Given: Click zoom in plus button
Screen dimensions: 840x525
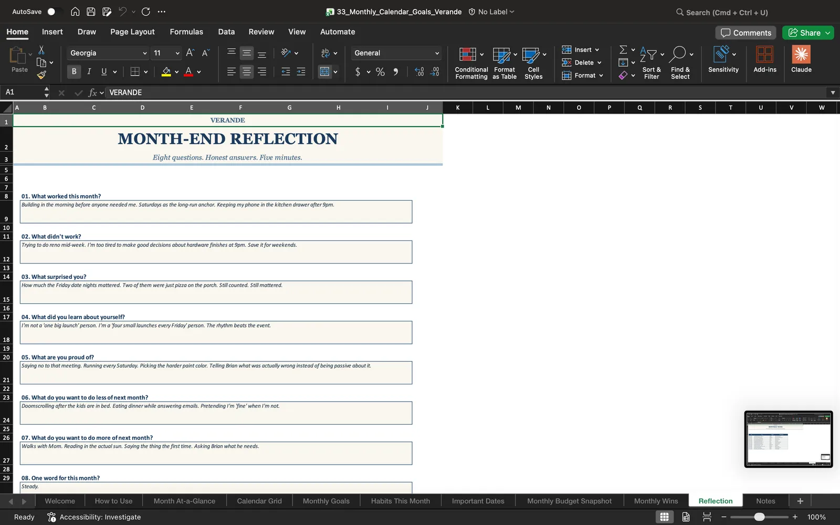Looking at the screenshot, I should click(795, 517).
